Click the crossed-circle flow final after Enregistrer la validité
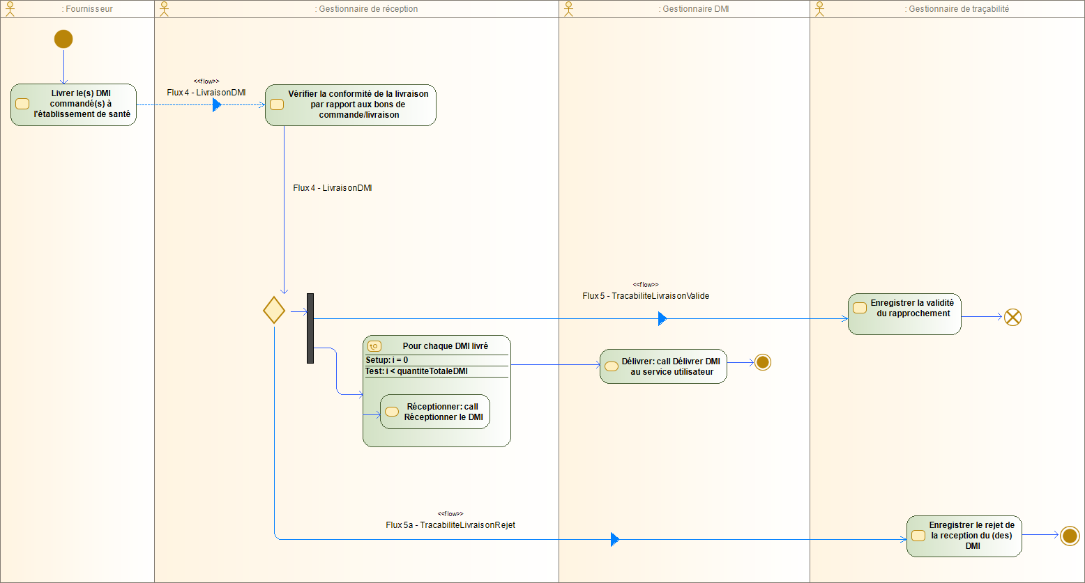The width and height of the screenshot is (1085, 583). (1012, 317)
